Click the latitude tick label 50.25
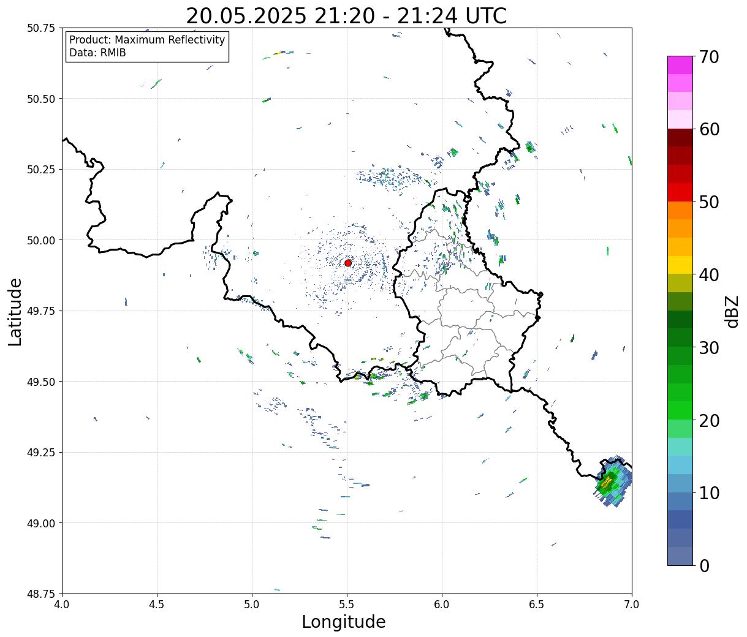 [41, 170]
